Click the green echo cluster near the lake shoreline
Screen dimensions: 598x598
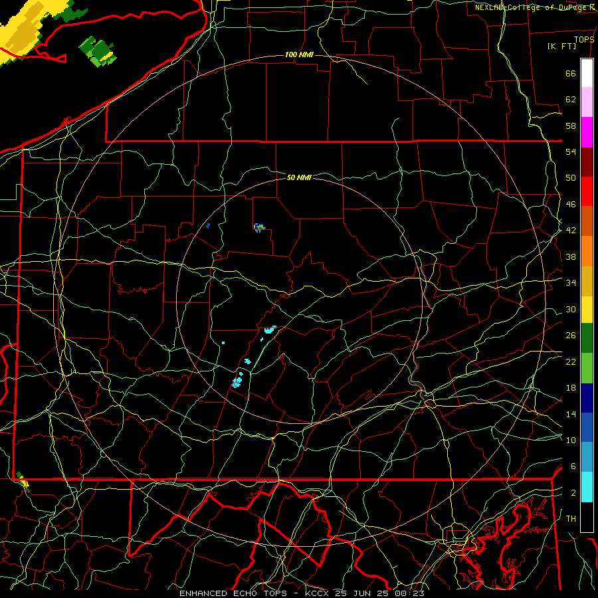coord(98,51)
